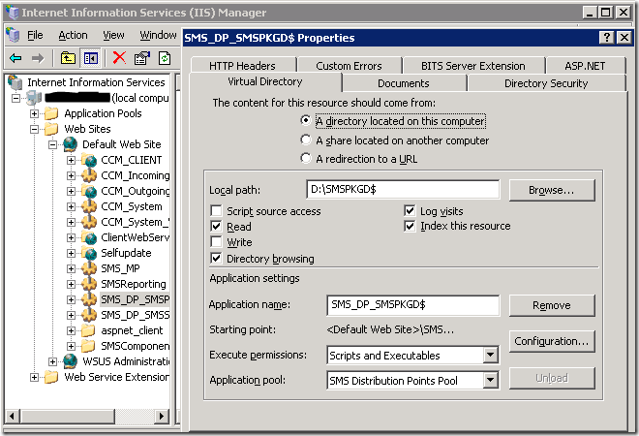Viewport: 639px width, 436px height.
Task: Click the Dialog Help question mark button
Action: coord(606,38)
